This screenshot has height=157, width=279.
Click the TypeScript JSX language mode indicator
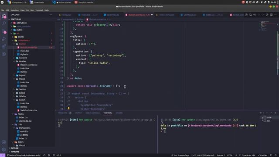248,155
